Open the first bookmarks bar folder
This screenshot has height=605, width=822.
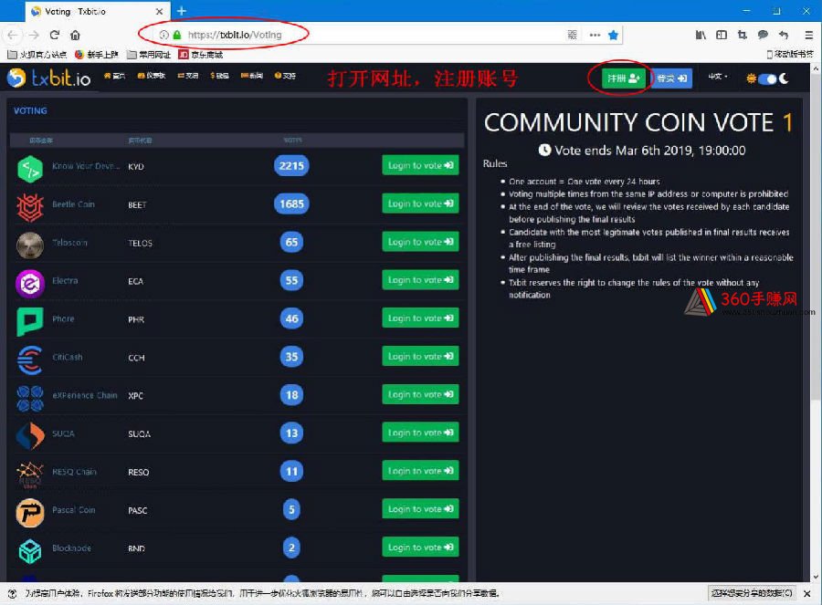[x=37, y=55]
